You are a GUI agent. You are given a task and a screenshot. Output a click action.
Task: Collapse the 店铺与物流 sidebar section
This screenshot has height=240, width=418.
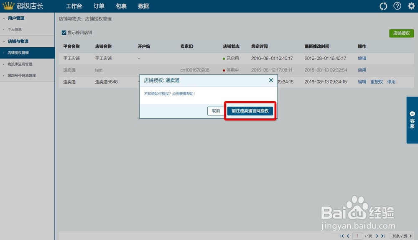coord(4,41)
